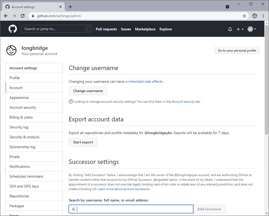This screenshot has width=269, height=216.
Task: Click Chrome profile avatar icon in toolbar
Action: (254, 16)
